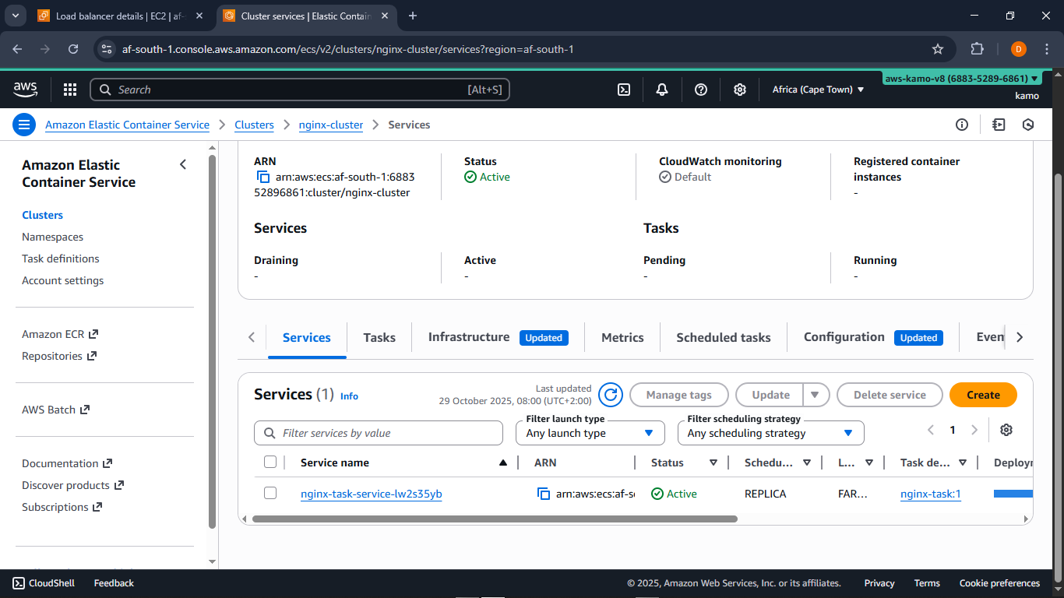Open the Any scheduling strategy filter dropdown
This screenshot has width=1064, height=598.
[x=770, y=432]
